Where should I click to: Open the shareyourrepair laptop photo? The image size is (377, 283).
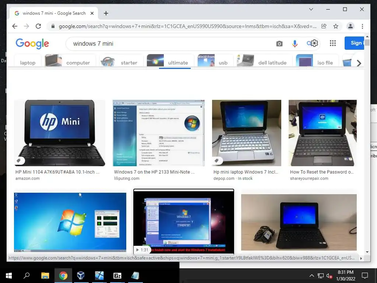click(x=323, y=133)
